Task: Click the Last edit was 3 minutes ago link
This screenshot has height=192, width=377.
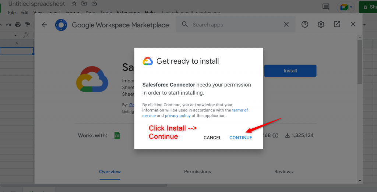Action: click(191, 12)
